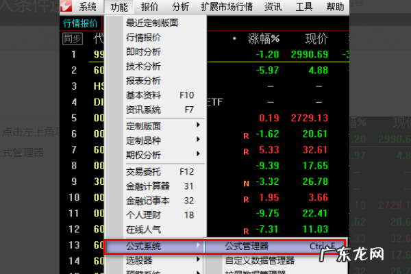Open the 系统 menu
The height and width of the screenshot is (274, 411).
[88, 7]
